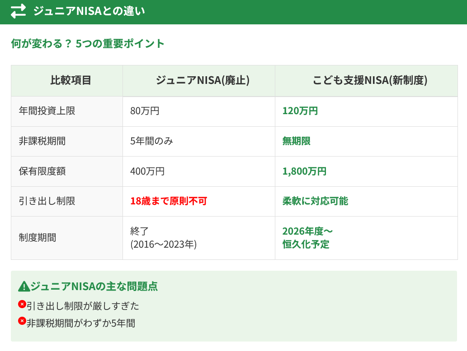
Task: Click the red X icon beside 非課税期間がわずか5年間
Action: click(22, 321)
